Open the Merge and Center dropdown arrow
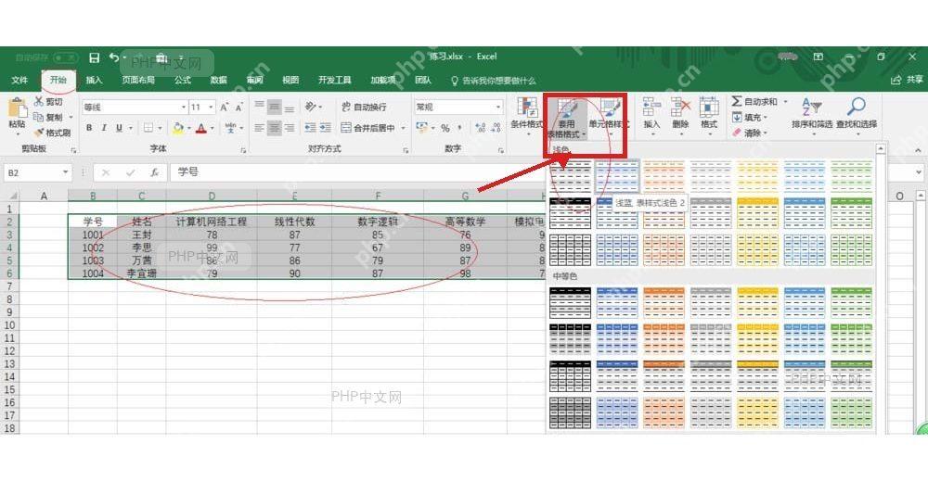The image size is (928, 482). point(403,128)
